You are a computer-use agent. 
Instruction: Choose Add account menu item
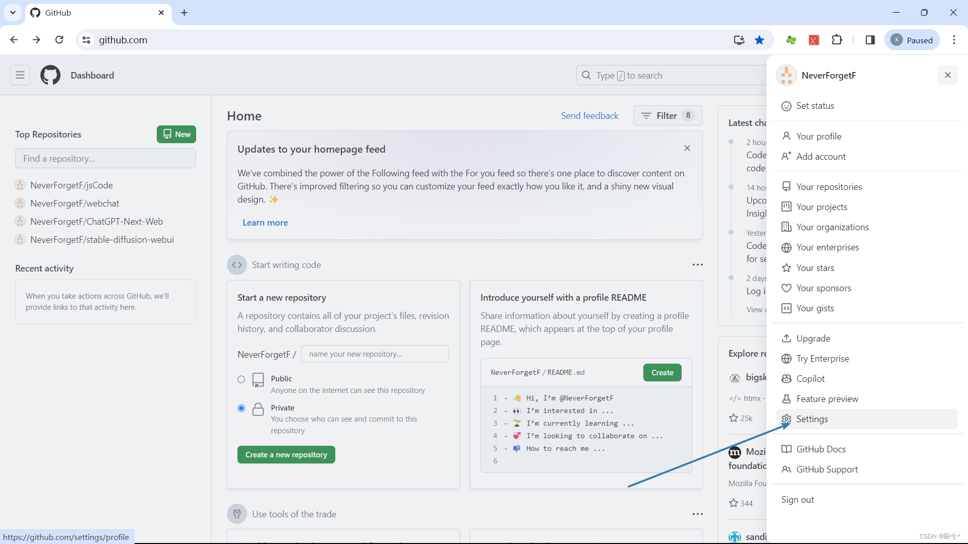pos(867,157)
